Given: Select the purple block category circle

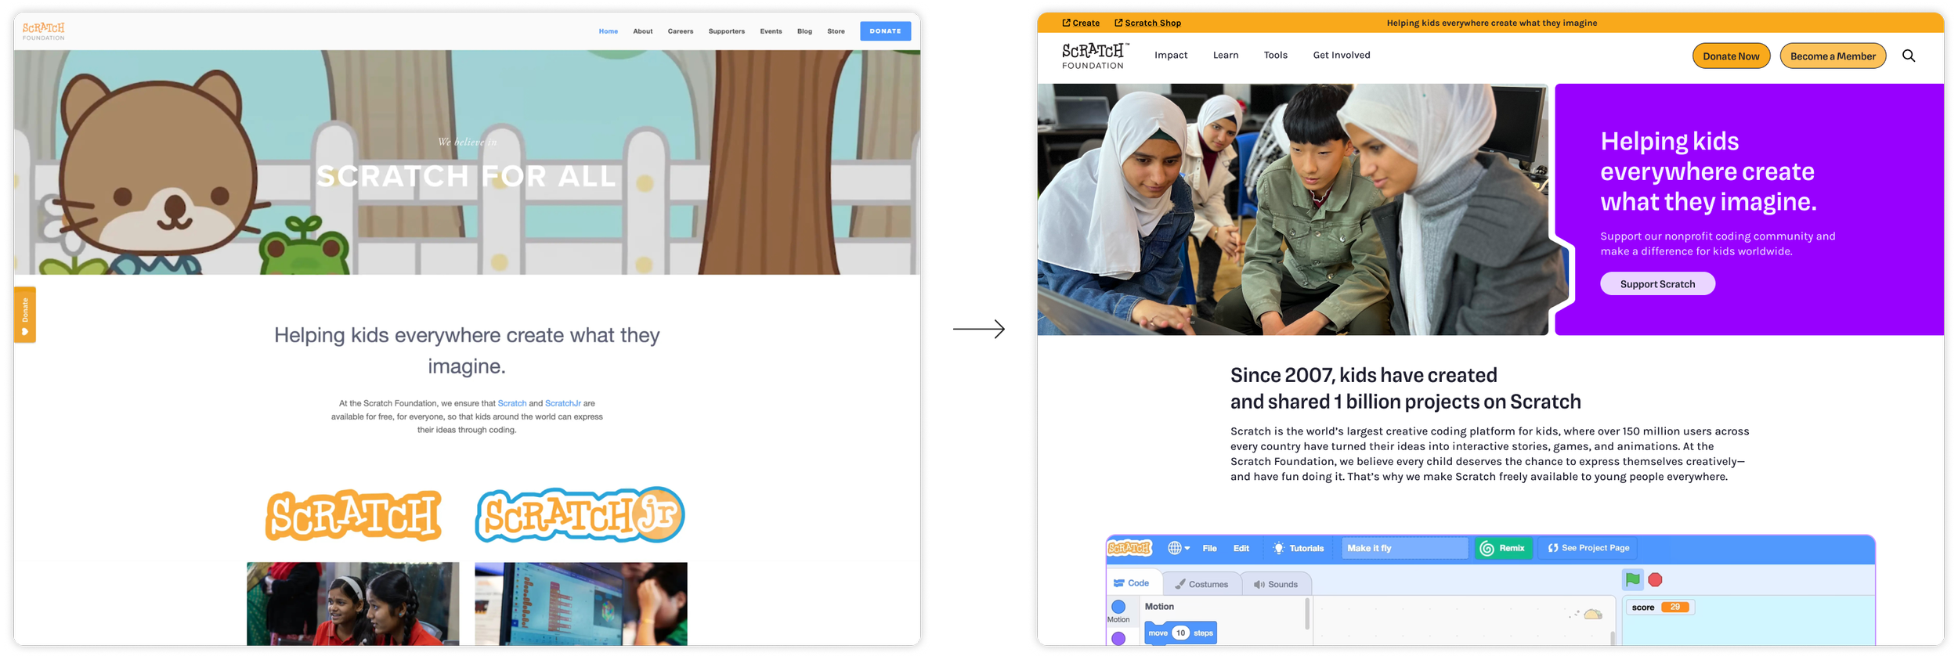Looking at the screenshot, I should click(x=1118, y=638).
